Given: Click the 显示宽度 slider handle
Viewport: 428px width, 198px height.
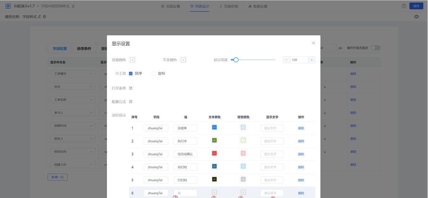Looking at the screenshot, I should [x=236, y=60].
